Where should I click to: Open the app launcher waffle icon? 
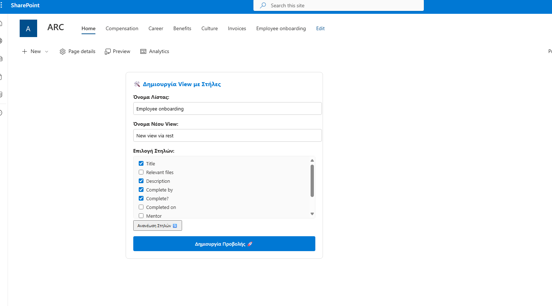(1, 5)
